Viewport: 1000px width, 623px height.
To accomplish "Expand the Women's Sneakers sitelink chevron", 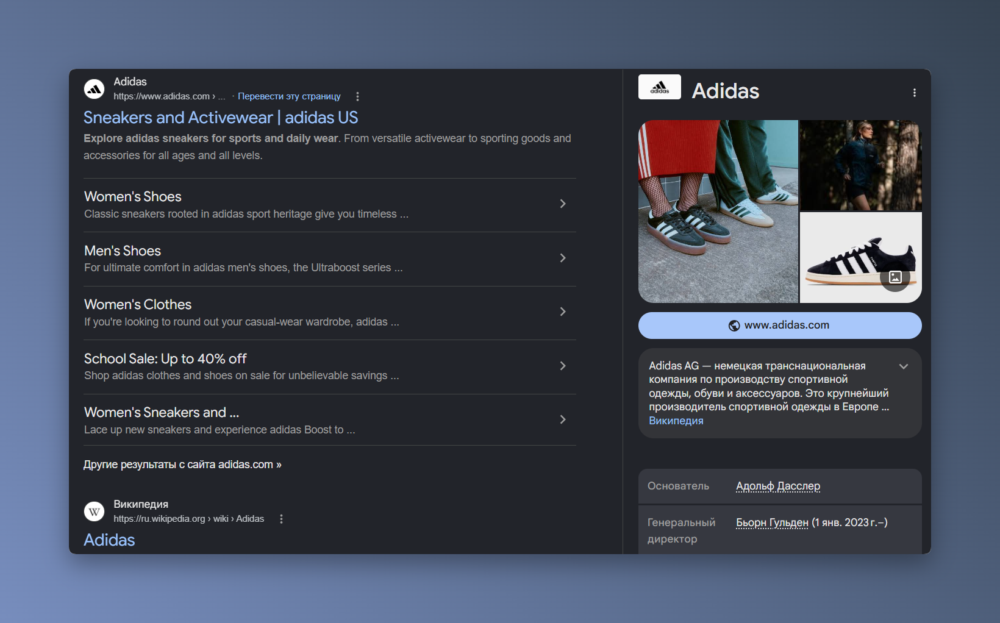I will [563, 419].
